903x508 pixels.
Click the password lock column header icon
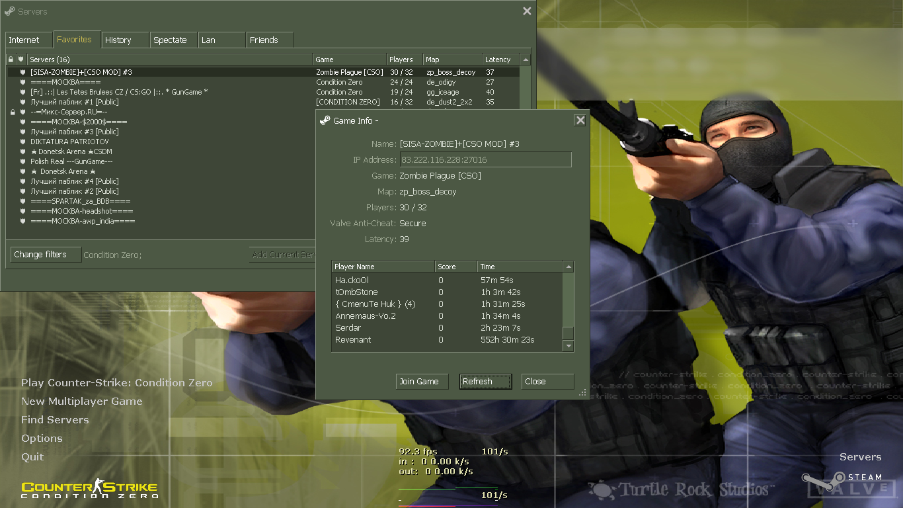click(x=11, y=60)
